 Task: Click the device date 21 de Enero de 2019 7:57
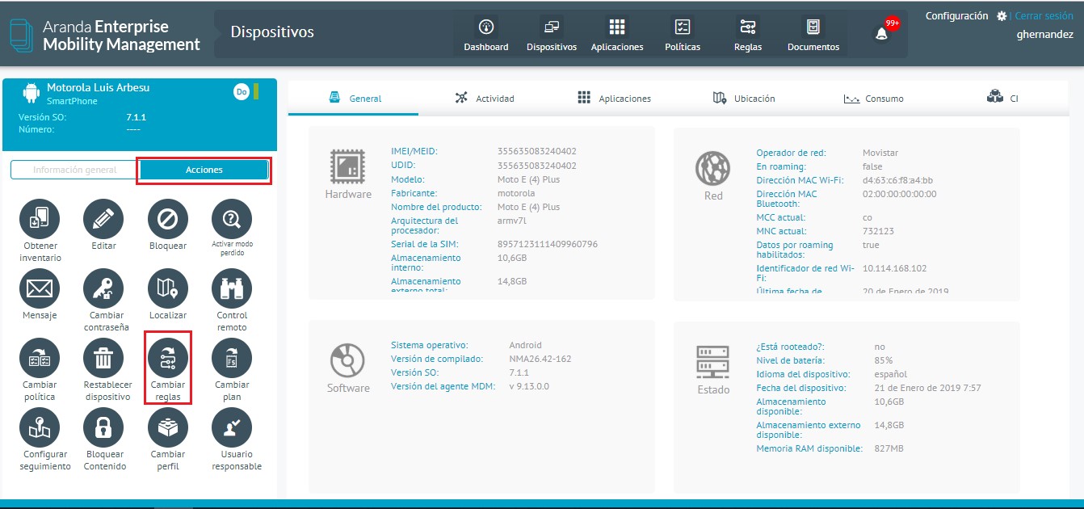point(928,388)
